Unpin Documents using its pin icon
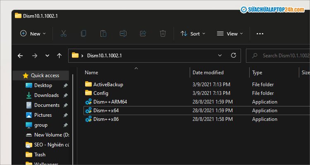Image resolution: width=310 pixels, height=165 pixels. (65, 105)
